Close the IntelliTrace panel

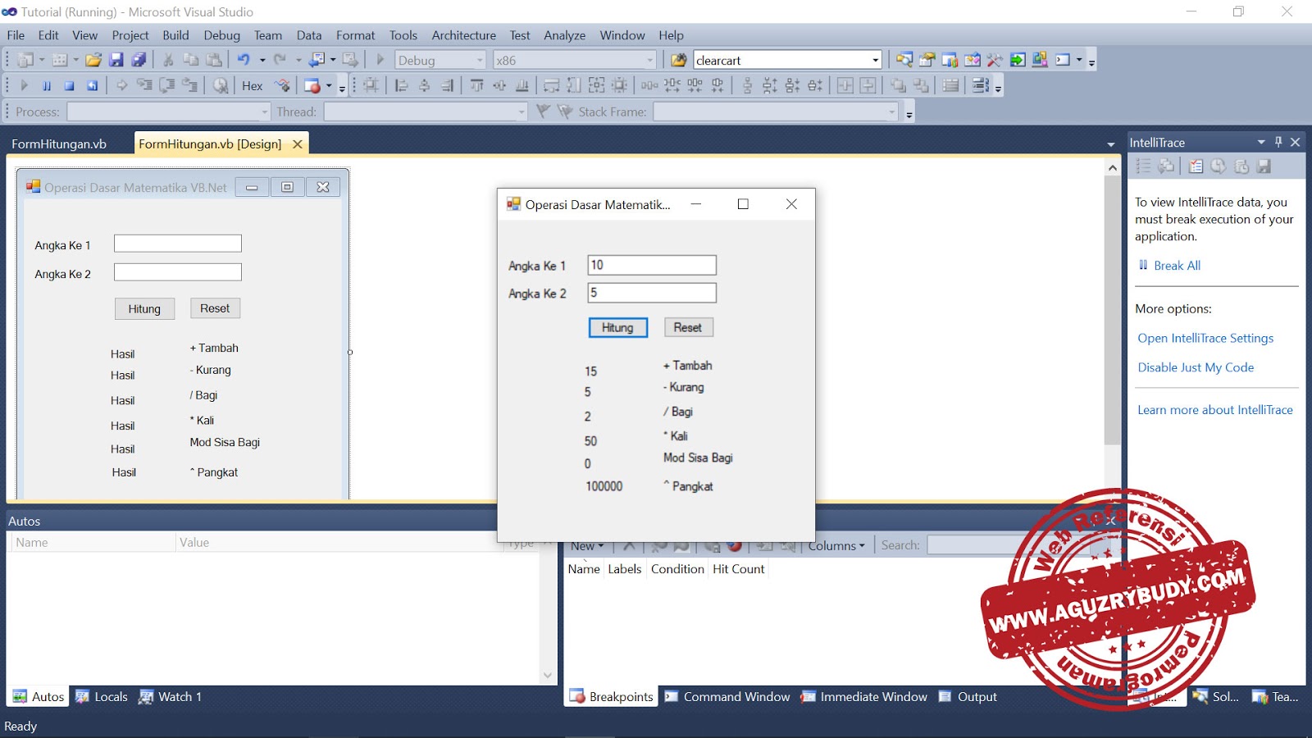(x=1296, y=142)
